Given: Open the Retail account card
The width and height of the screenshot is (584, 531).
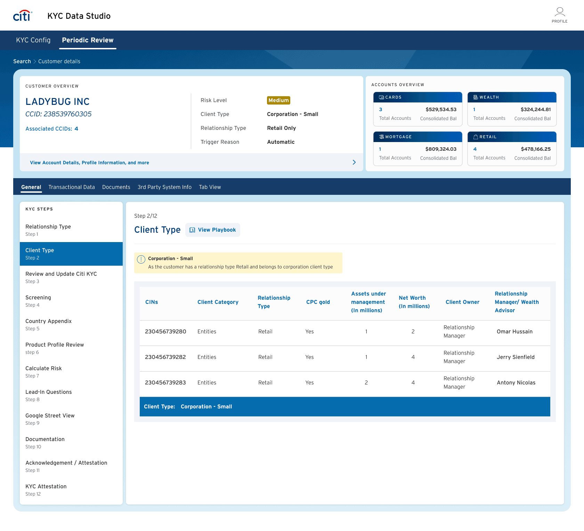Looking at the screenshot, I should [512, 149].
